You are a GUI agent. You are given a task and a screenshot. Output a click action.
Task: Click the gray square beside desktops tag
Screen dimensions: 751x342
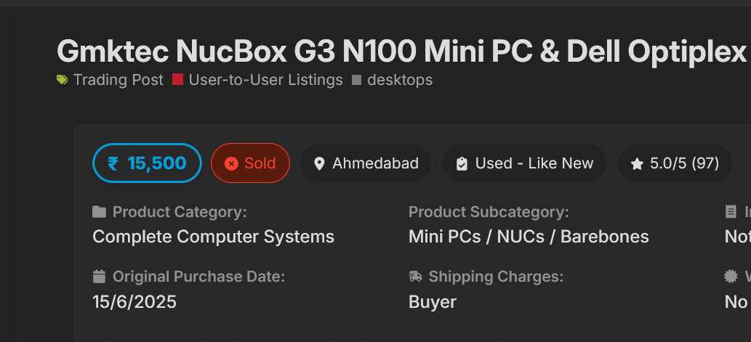click(x=356, y=80)
